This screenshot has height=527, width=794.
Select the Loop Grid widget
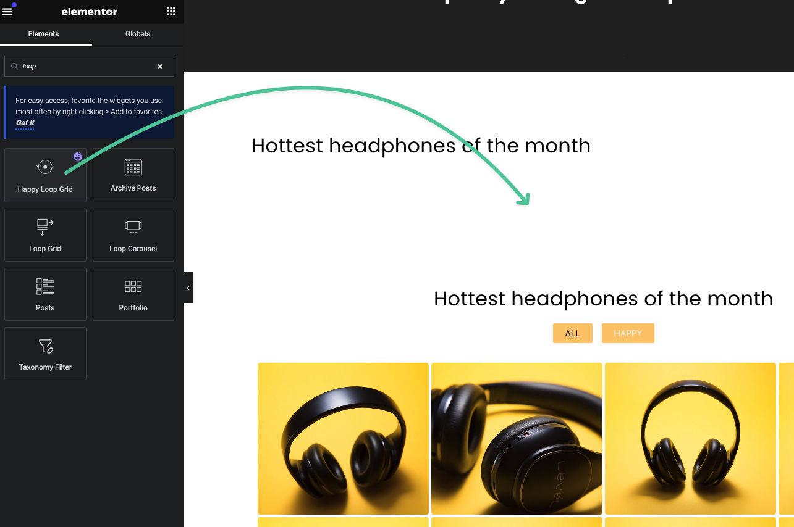tap(45, 234)
